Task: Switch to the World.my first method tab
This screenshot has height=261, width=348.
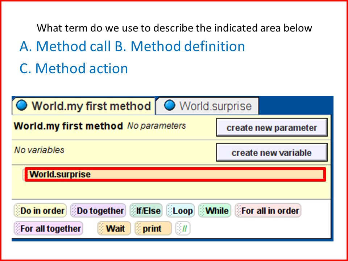Action: point(83,106)
